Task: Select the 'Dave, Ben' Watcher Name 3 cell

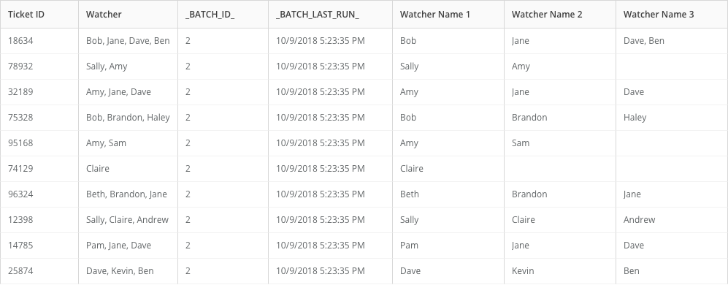Action: 672,41
